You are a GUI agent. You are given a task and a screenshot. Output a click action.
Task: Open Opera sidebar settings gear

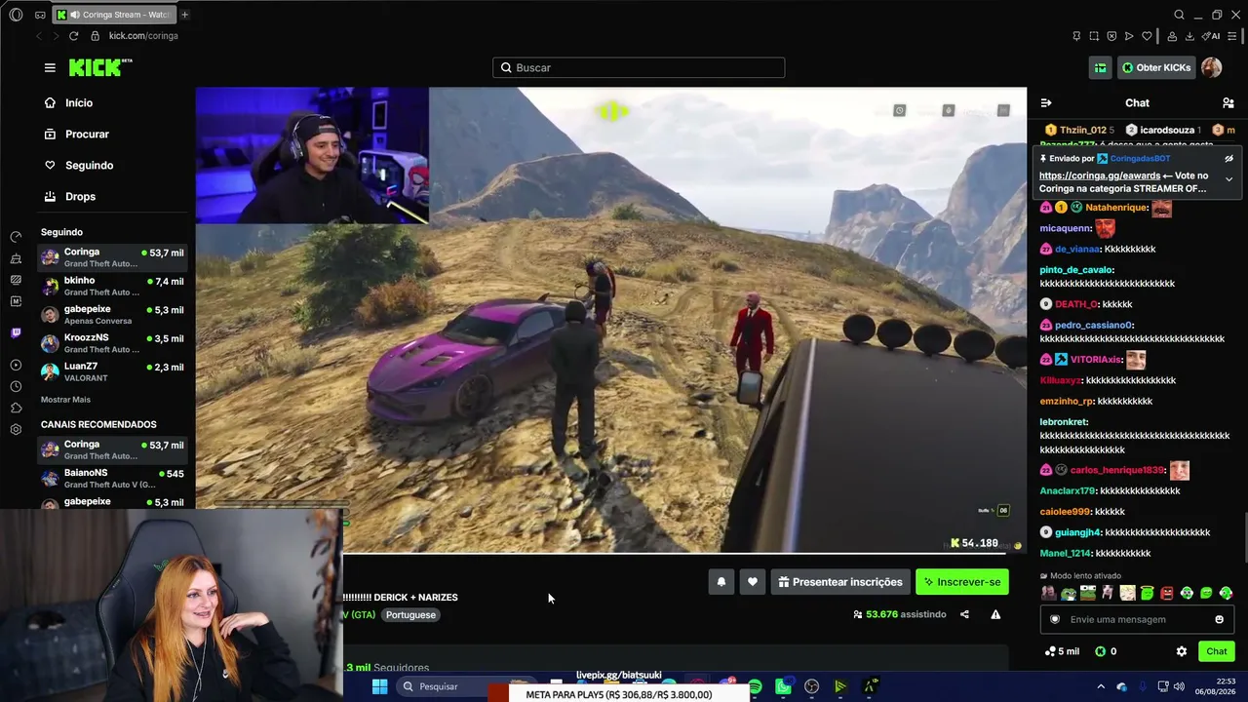16,430
